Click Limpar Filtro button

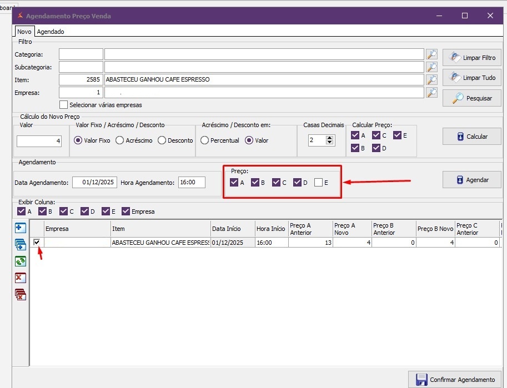(472, 58)
